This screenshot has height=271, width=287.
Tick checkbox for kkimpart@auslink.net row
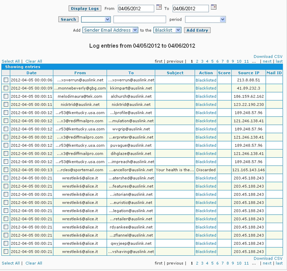(6, 88)
